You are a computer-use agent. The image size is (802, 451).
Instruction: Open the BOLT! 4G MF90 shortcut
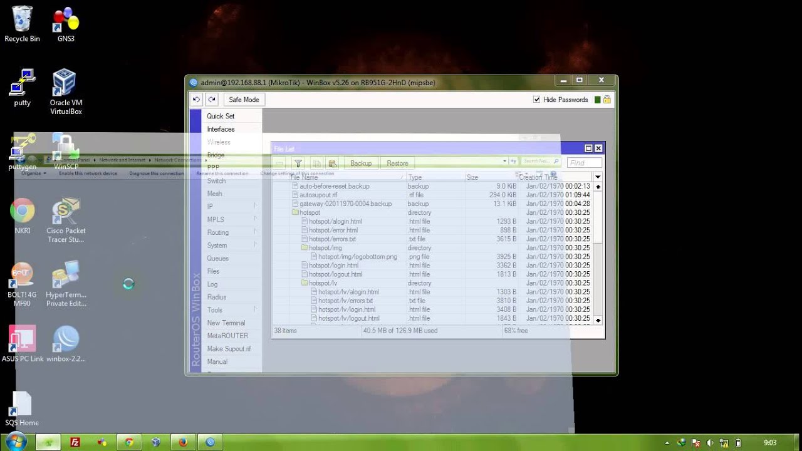22,284
